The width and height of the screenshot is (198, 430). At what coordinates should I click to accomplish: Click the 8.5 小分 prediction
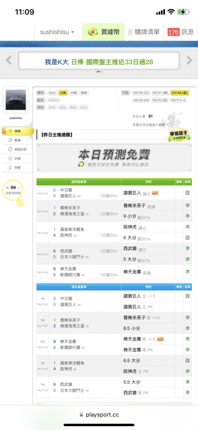[x=132, y=328]
